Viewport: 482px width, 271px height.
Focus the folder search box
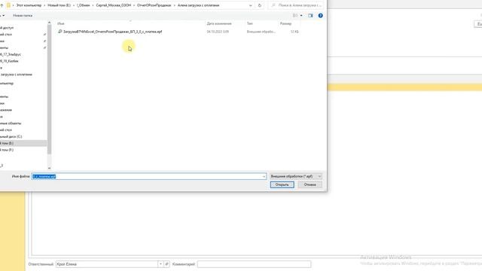tap(297, 5)
